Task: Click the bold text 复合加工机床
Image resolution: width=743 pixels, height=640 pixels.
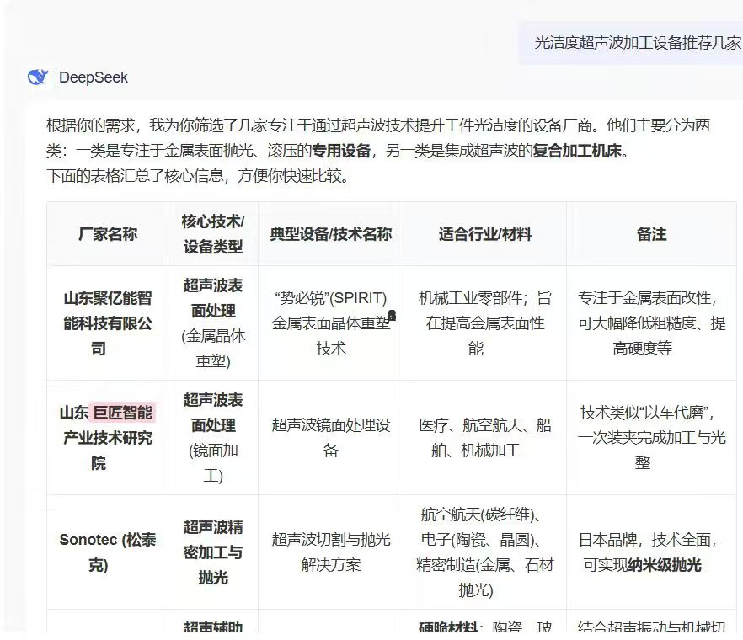Action: tap(577, 151)
